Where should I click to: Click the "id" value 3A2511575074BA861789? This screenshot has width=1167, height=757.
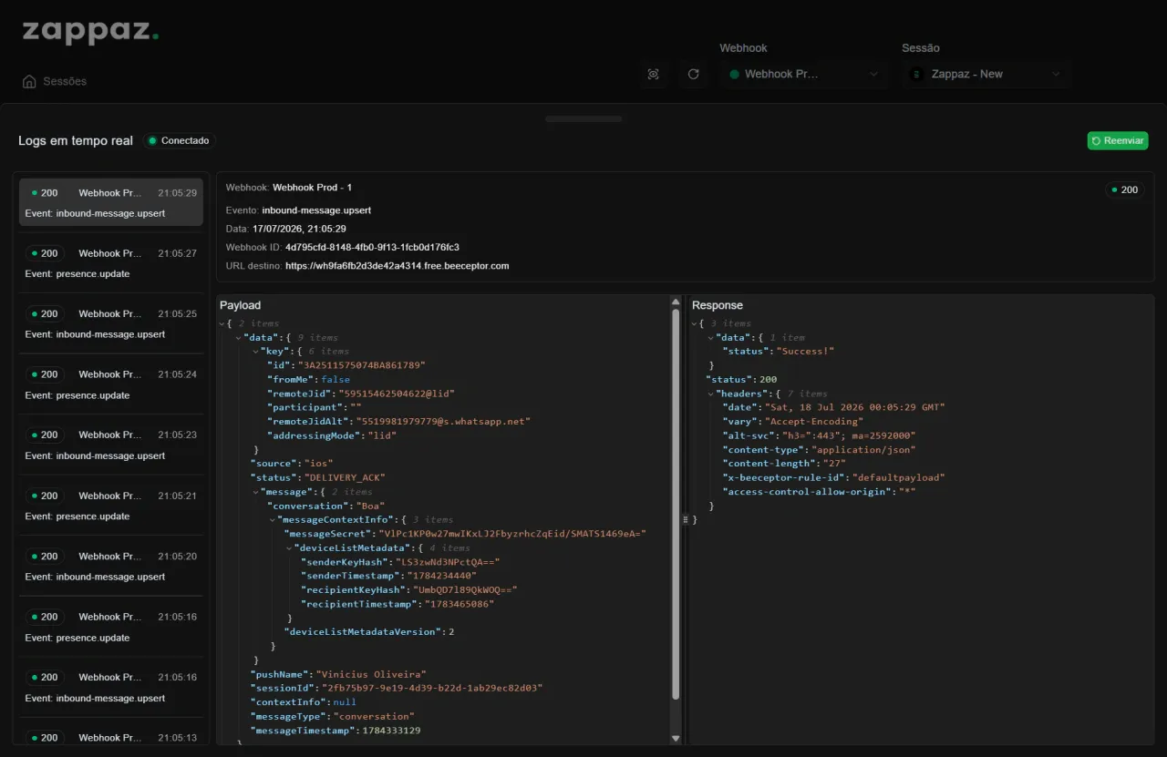tap(361, 365)
